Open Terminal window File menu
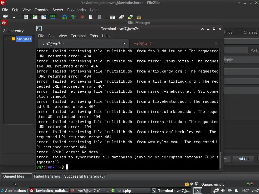 (41, 36)
